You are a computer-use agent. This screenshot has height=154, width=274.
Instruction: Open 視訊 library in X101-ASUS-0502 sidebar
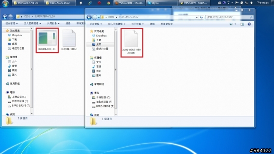[98, 71]
